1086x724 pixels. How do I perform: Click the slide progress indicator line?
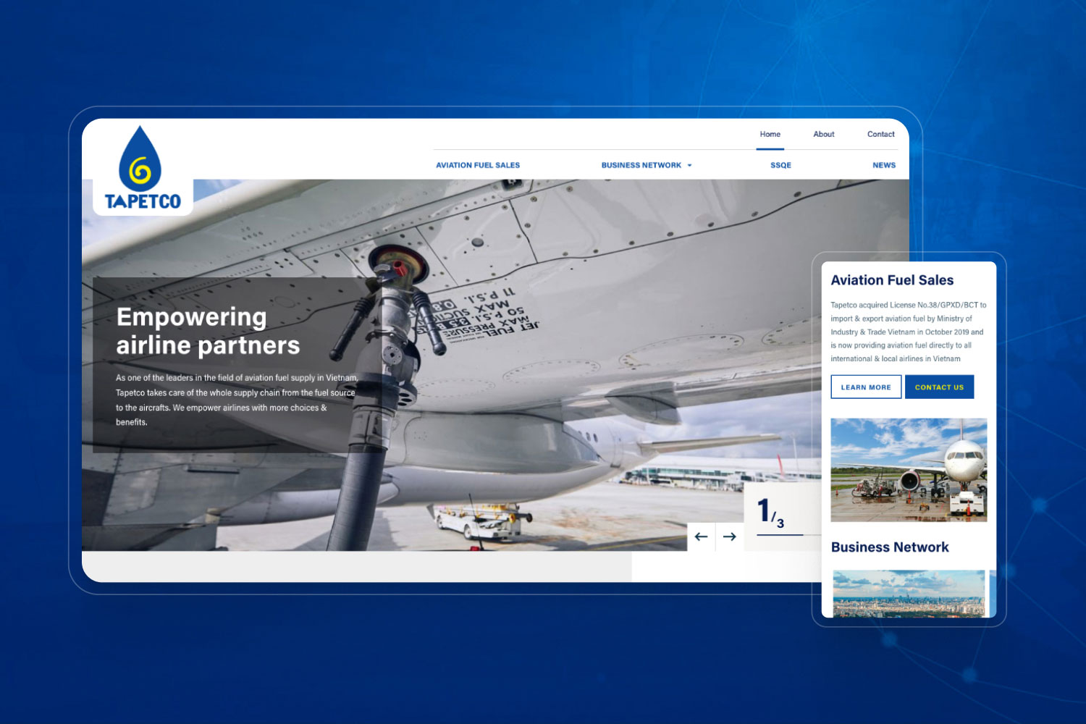[x=780, y=535]
